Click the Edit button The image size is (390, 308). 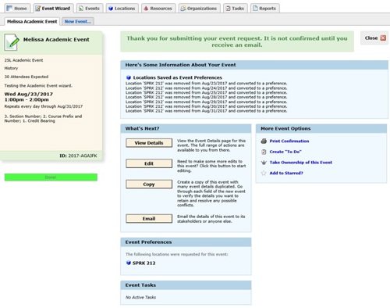[x=149, y=163]
